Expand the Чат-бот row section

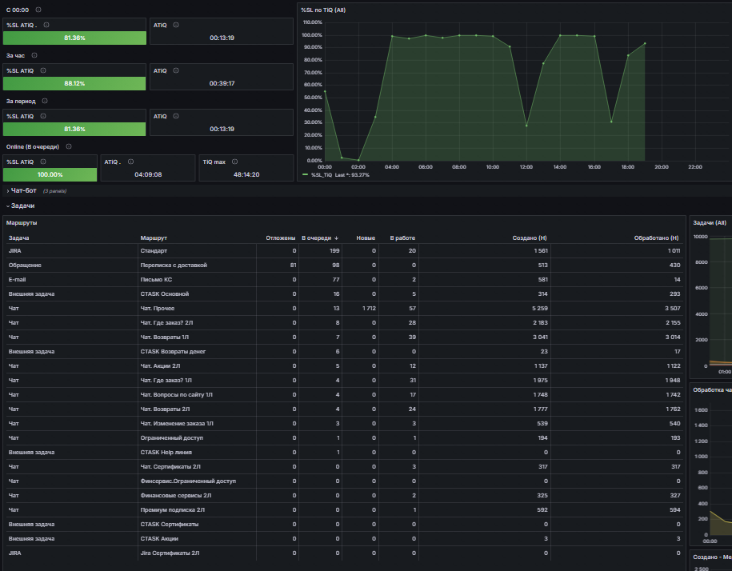[x=22, y=191]
